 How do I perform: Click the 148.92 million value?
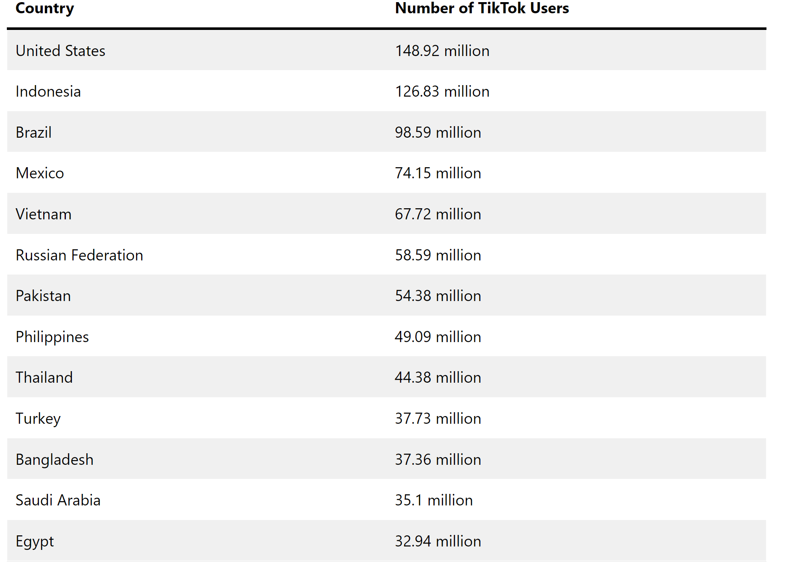click(x=442, y=51)
